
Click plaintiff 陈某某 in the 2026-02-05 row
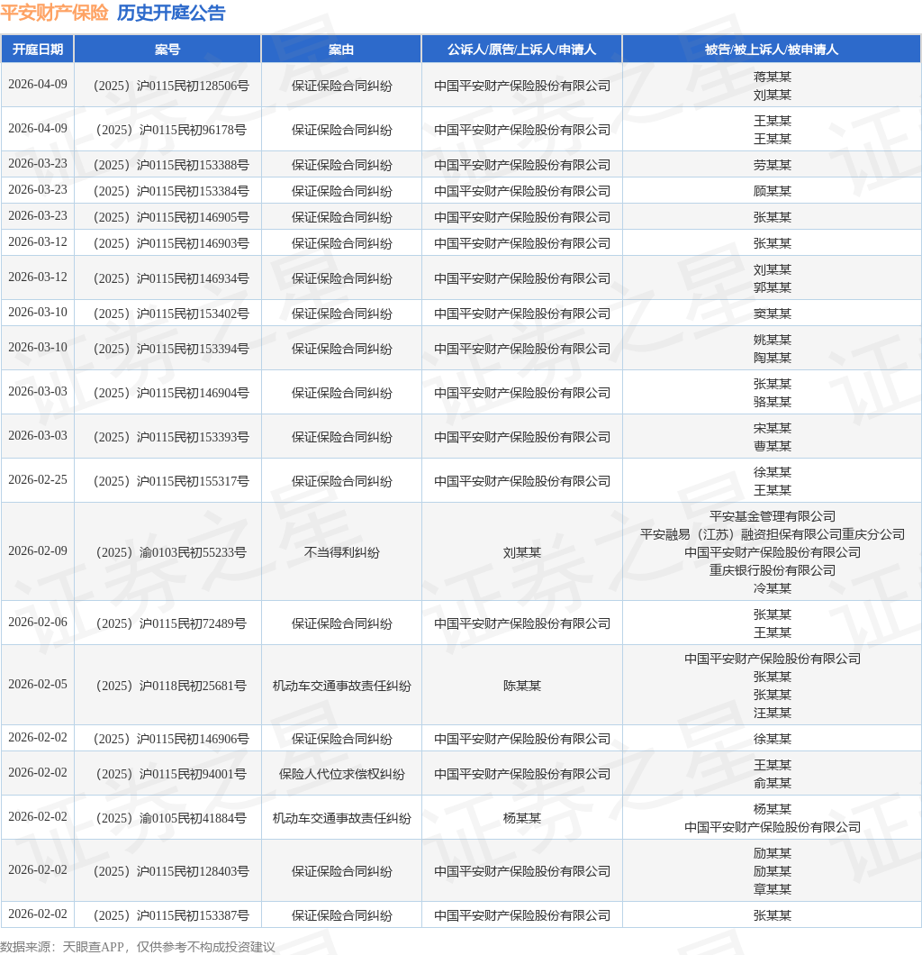click(x=521, y=686)
